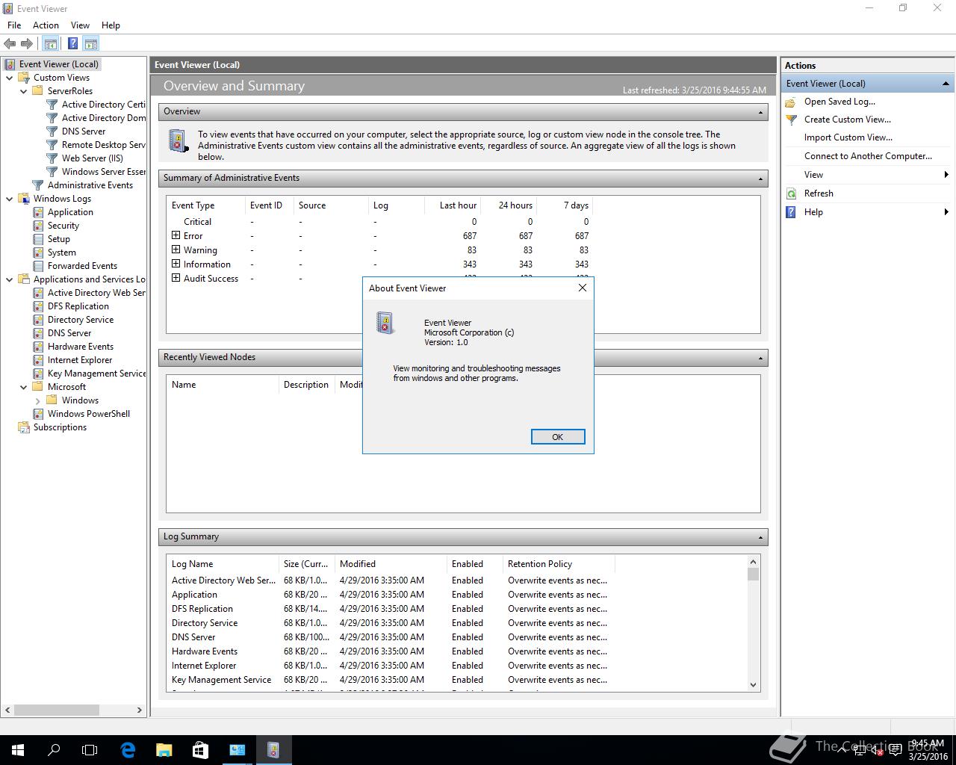Click the Open Saved Log folder icon
This screenshot has width=956, height=765.
point(792,102)
